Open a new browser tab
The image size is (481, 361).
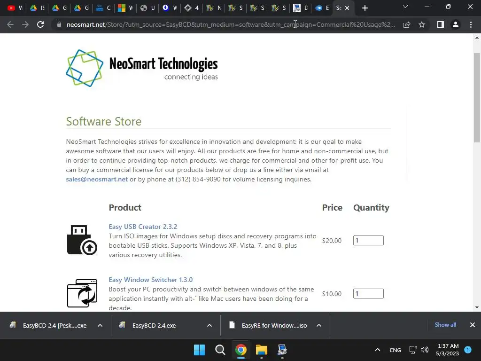click(365, 8)
